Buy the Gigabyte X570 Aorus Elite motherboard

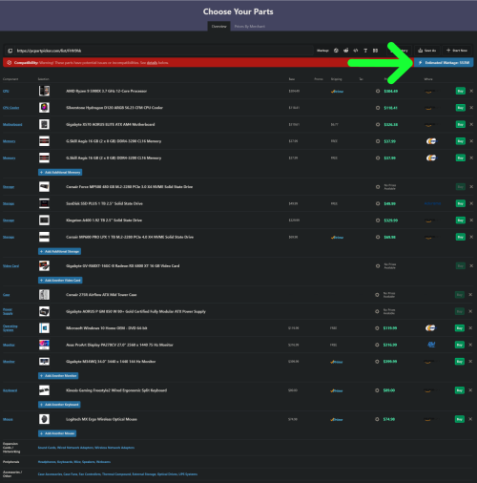coord(461,124)
